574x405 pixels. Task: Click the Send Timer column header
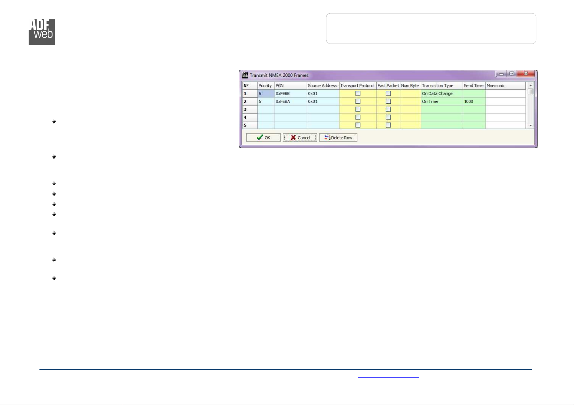click(474, 86)
